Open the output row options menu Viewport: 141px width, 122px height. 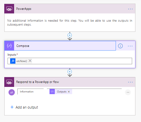(128, 92)
